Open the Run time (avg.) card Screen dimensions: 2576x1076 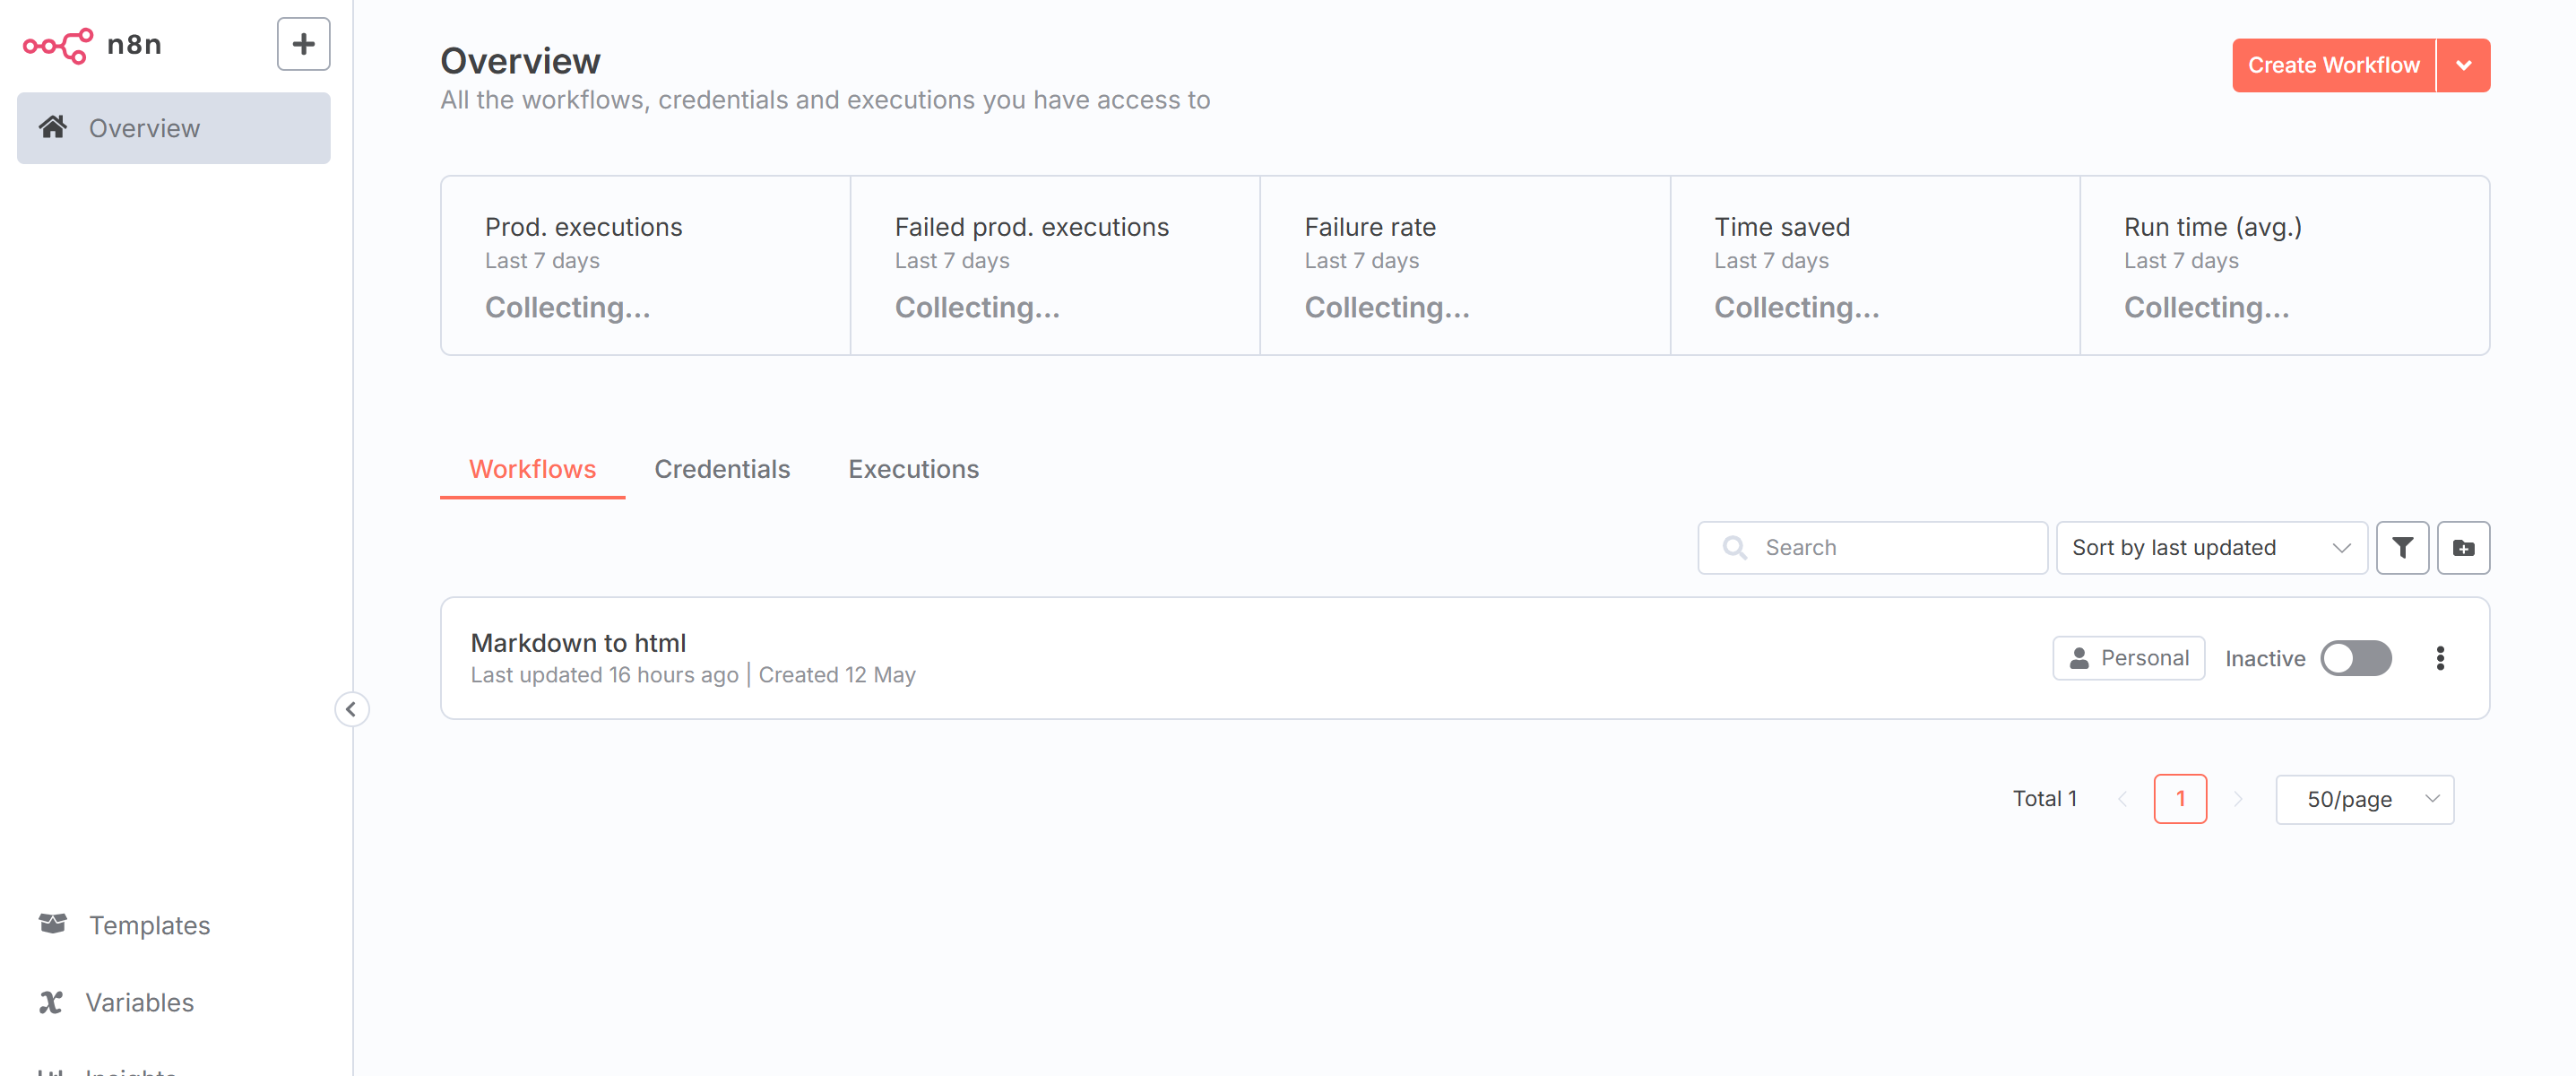[2285, 266]
